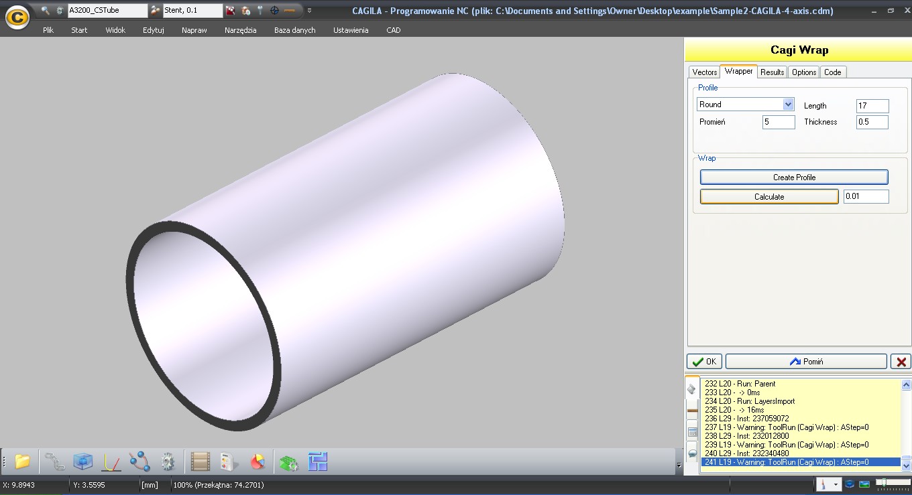Switch to the Results tab
The height and width of the screenshot is (495, 912).
tap(773, 72)
